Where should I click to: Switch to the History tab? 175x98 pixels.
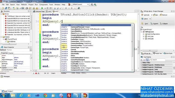(84, 73)
